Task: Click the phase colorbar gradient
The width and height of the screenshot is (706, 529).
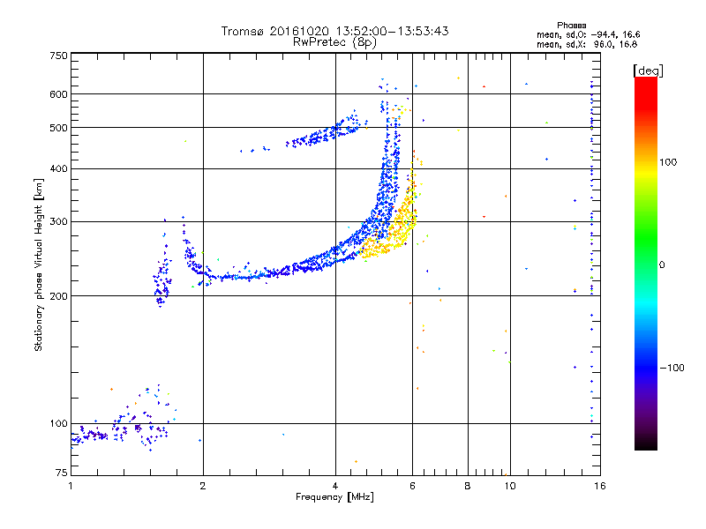Action: pos(646,263)
